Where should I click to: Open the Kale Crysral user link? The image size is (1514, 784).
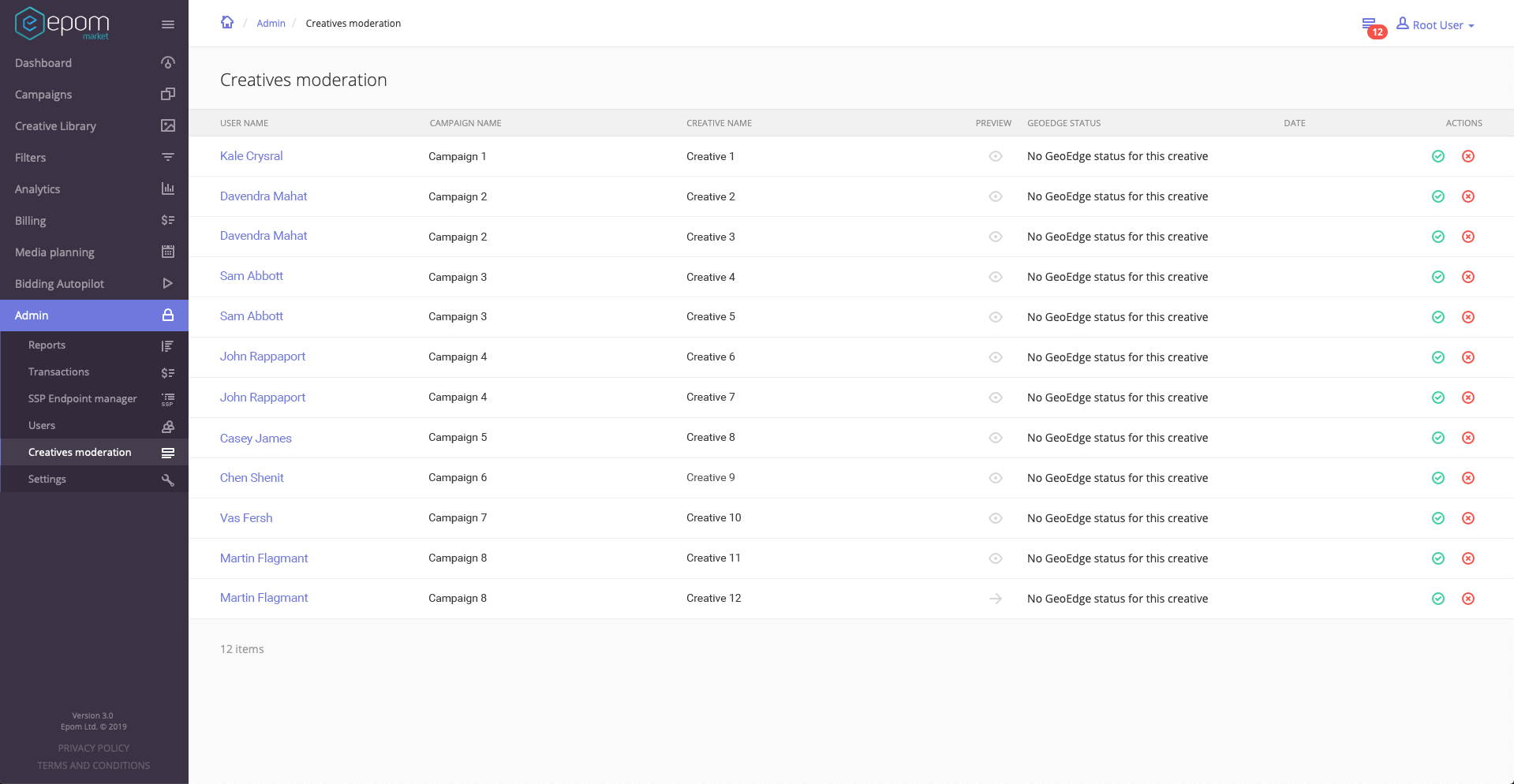[x=251, y=156]
